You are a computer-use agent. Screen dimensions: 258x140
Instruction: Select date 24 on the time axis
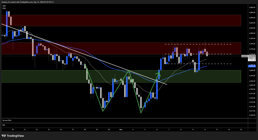pos(61,129)
